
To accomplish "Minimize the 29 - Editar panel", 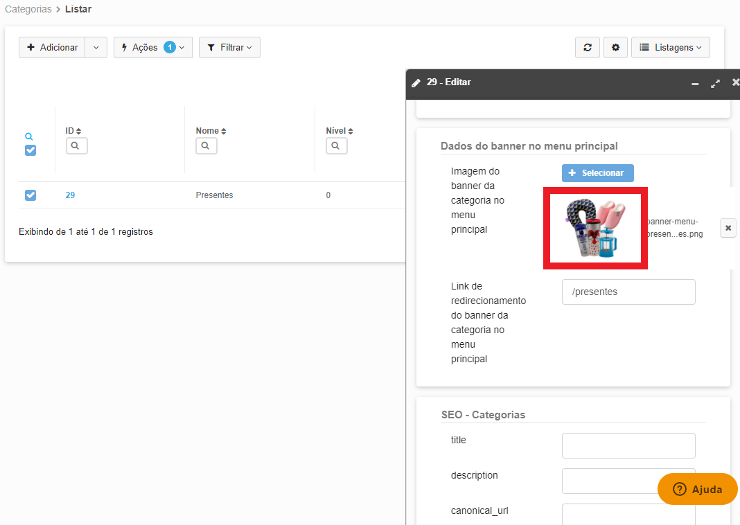I will pyautogui.click(x=695, y=83).
